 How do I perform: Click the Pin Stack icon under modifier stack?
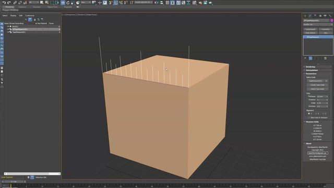click(305, 58)
